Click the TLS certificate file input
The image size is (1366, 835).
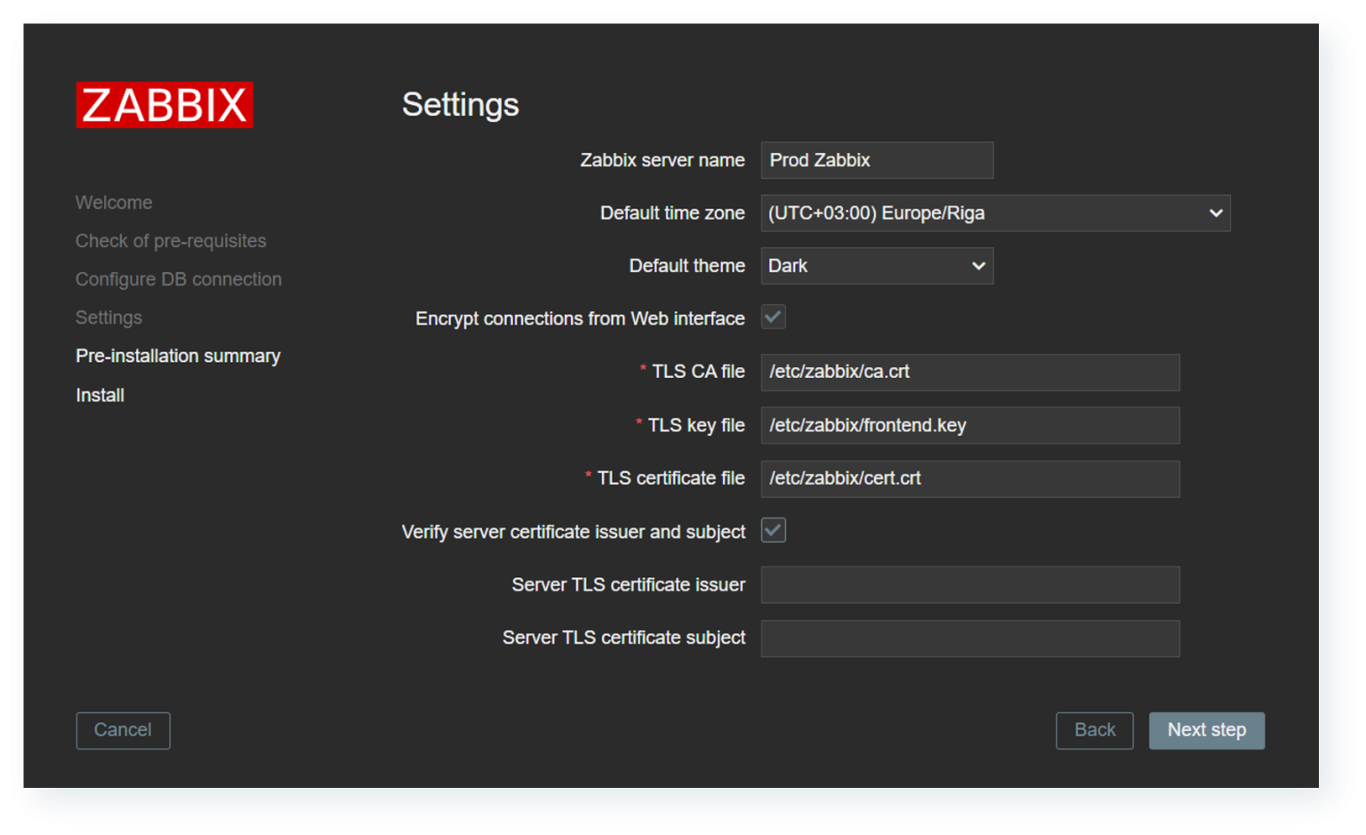pyautogui.click(x=969, y=478)
